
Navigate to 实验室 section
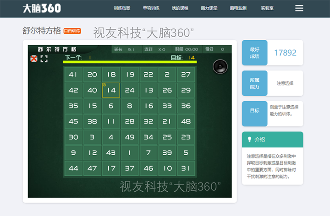pyautogui.click(x=267, y=8)
